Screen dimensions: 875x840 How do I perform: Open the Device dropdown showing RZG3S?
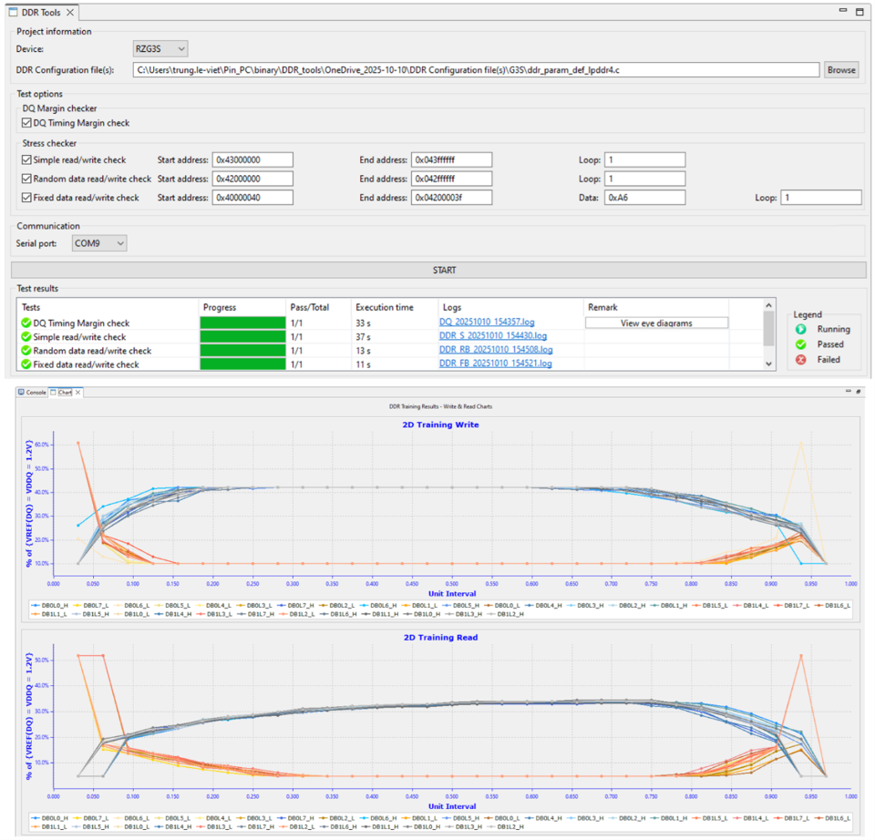[160, 48]
